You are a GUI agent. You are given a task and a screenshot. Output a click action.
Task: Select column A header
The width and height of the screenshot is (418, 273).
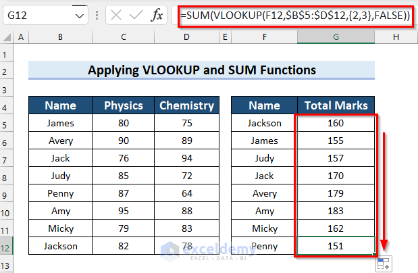tap(21, 37)
